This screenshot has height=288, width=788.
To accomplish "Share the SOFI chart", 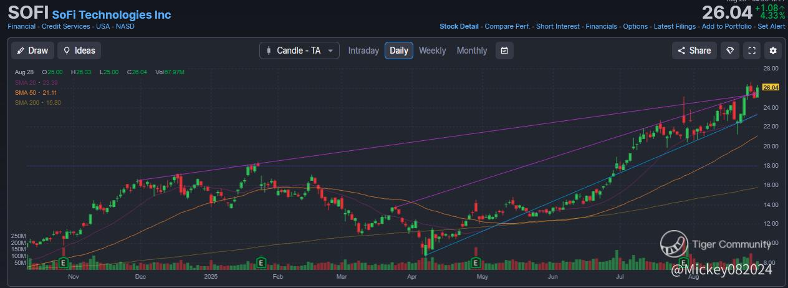I will (x=694, y=50).
